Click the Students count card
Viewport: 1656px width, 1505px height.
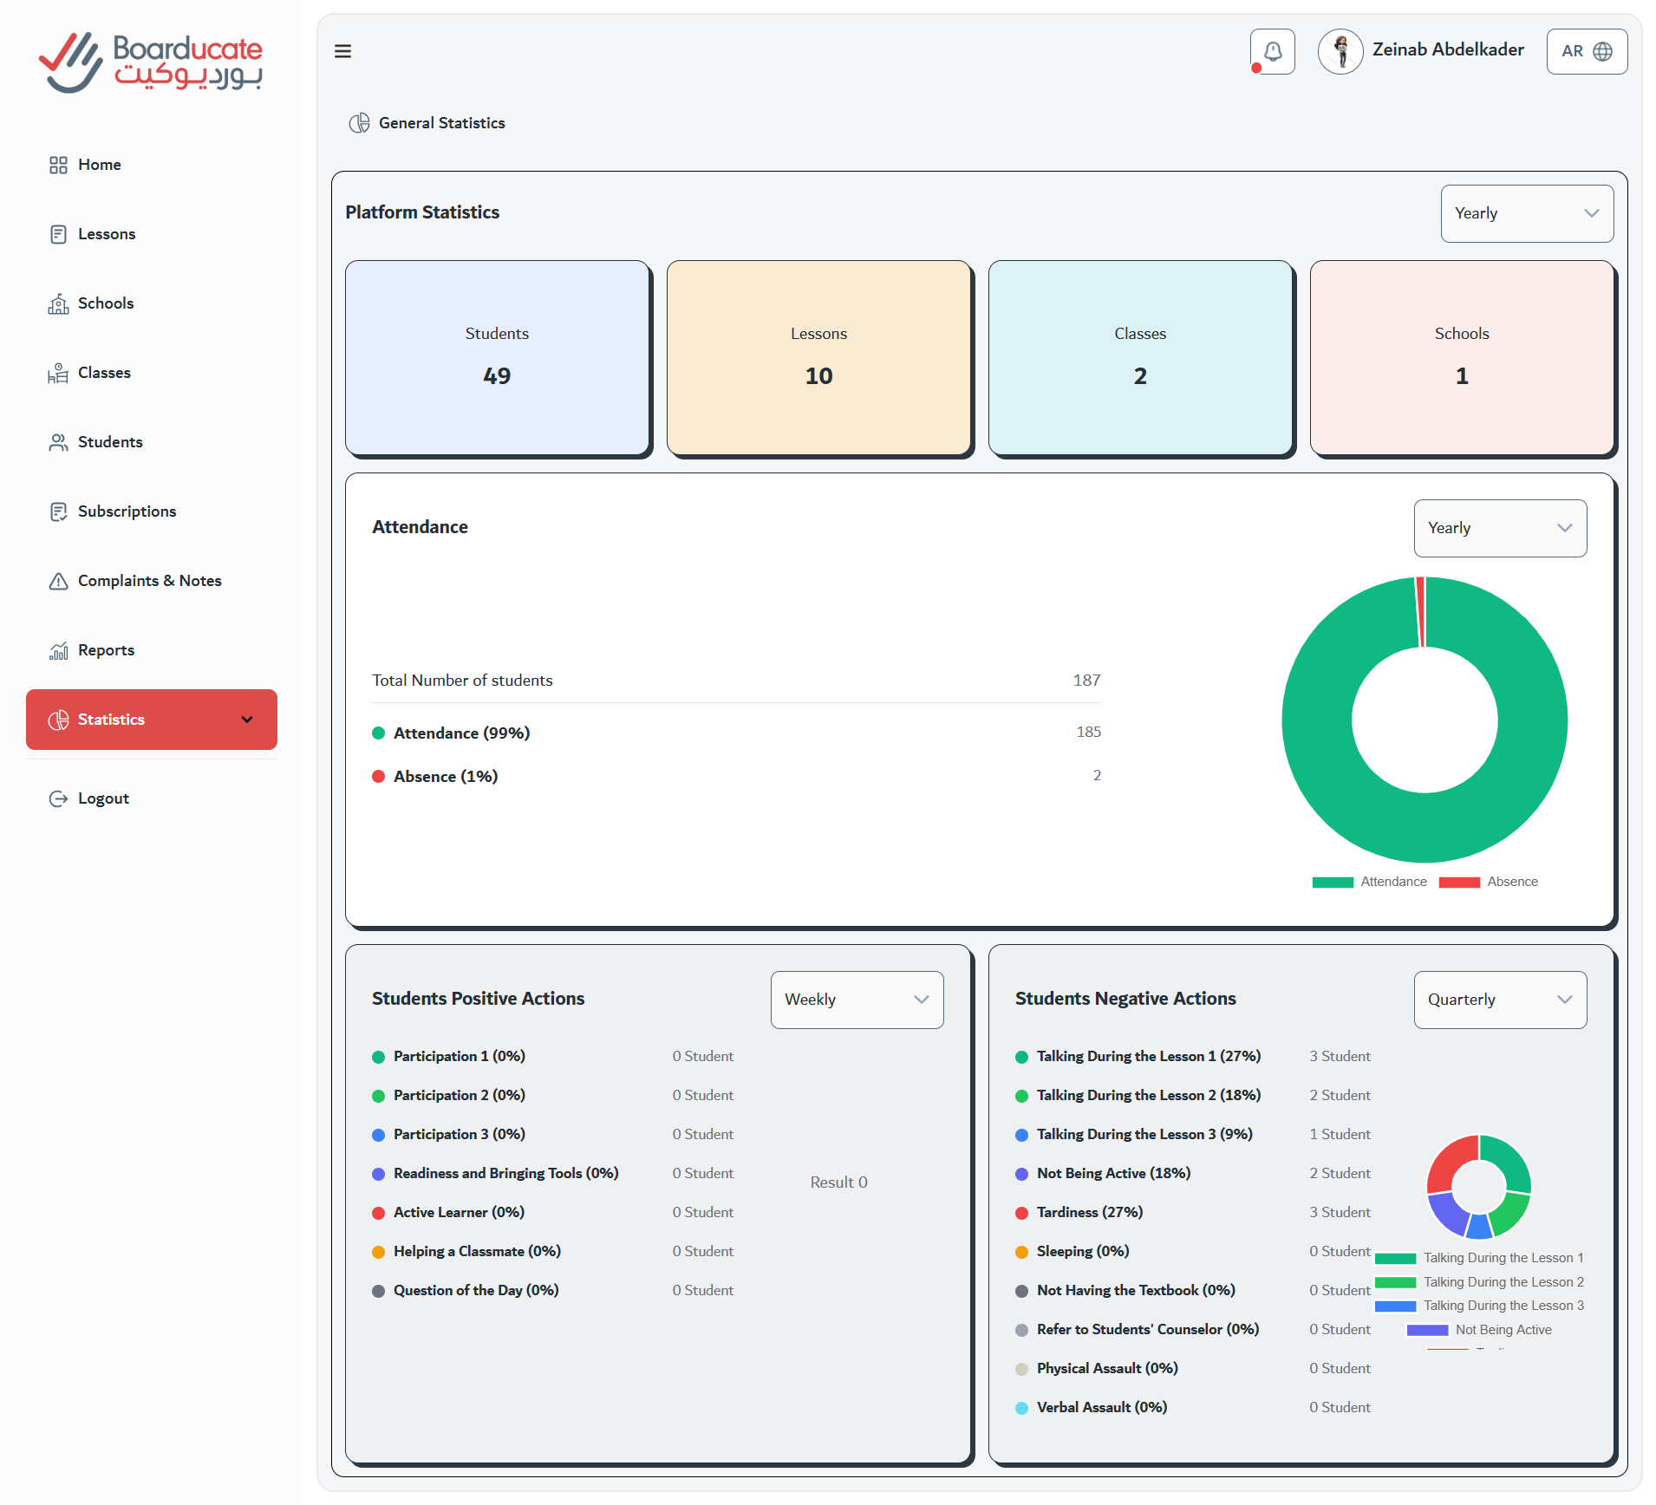click(497, 357)
